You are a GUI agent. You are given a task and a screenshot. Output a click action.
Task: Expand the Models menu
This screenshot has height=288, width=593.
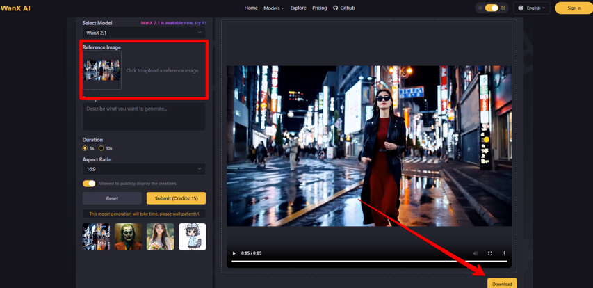click(x=273, y=8)
